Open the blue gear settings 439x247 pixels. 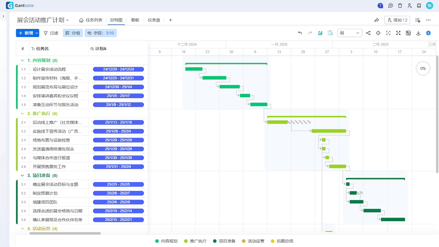[428, 33]
